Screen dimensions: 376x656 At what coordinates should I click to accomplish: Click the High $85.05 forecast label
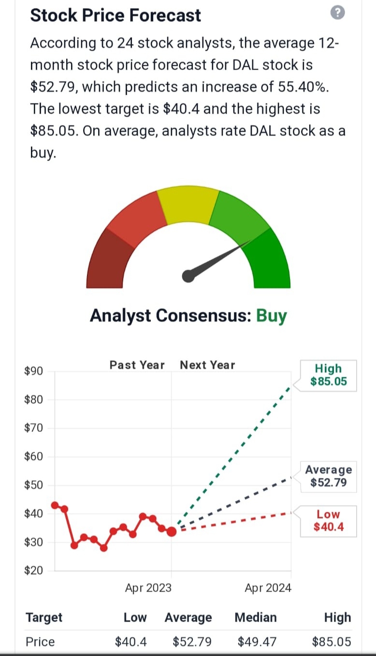pos(328,375)
